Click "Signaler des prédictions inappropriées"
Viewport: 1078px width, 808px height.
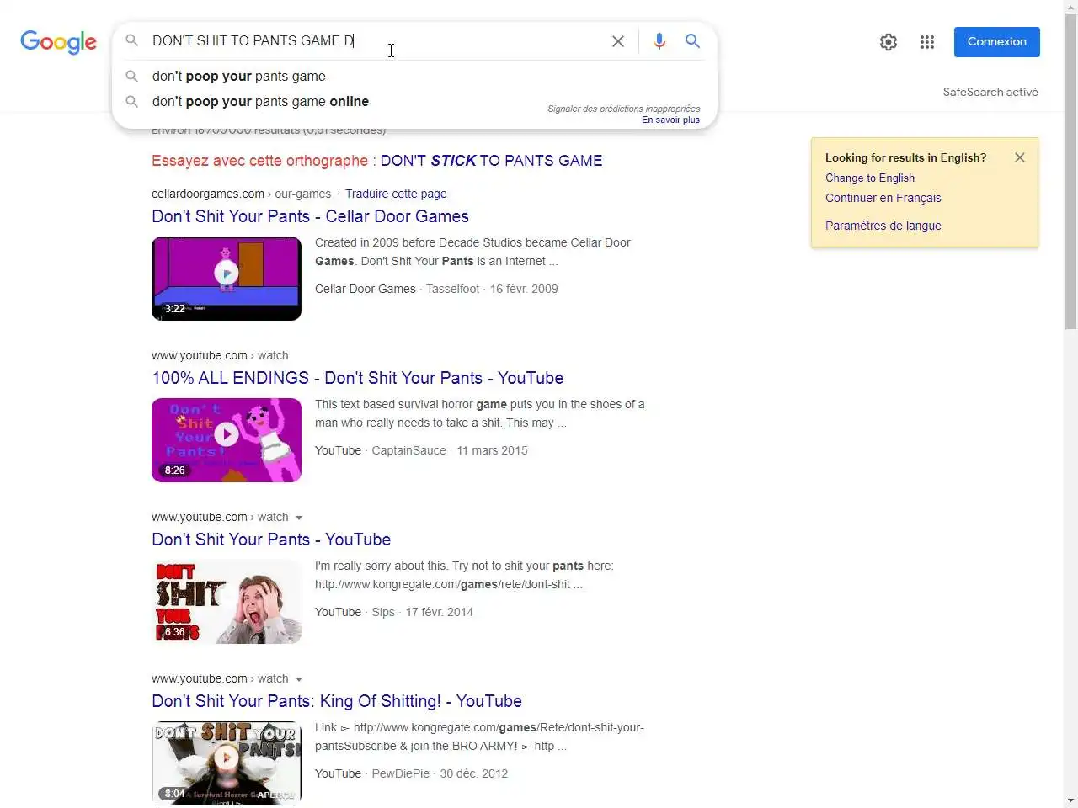pyautogui.click(x=623, y=109)
